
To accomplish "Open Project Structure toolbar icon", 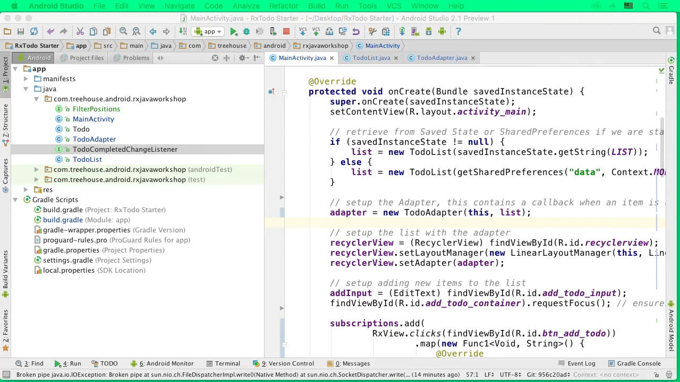I will point(386,31).
